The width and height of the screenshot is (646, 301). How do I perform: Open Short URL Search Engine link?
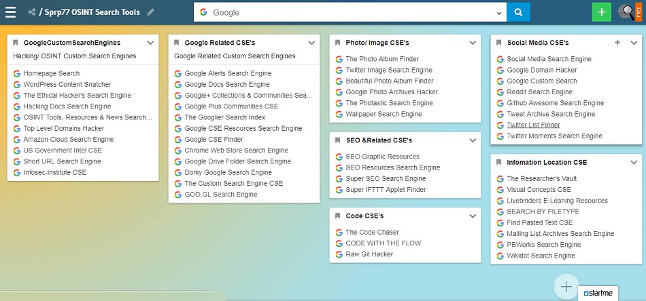[62, 161]
